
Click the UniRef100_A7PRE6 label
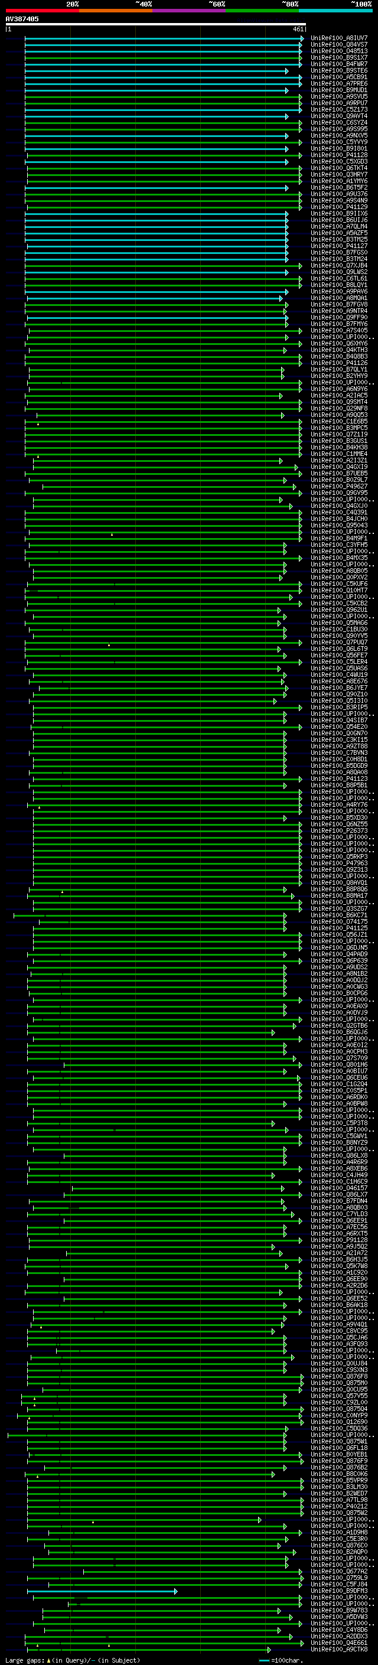pyautogui.click(x=339, y=83)
